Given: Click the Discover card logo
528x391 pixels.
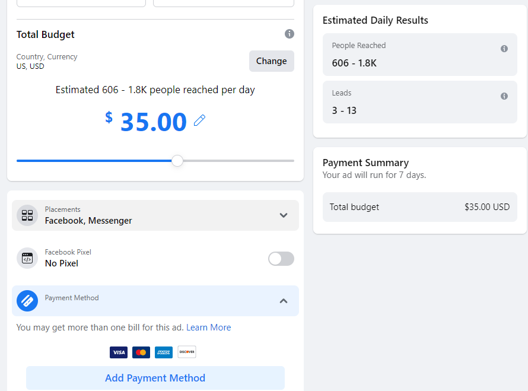Looking at the screenshot, I should [x=186, y=352].
